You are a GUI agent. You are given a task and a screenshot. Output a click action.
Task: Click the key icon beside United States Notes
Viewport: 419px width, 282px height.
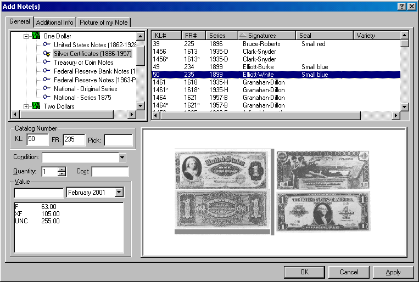[47, 44]
